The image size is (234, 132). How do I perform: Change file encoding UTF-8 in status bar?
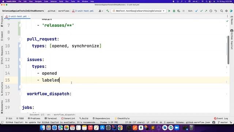(x=154, y=122)
